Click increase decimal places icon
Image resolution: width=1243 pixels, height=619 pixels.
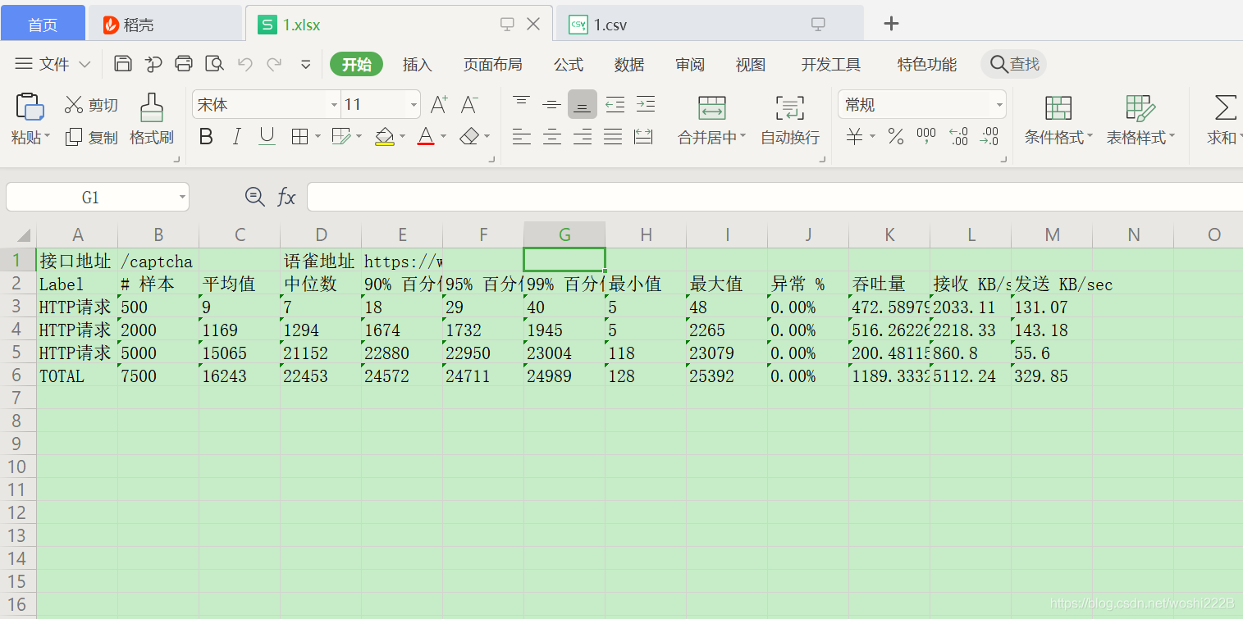click(957, 137)
